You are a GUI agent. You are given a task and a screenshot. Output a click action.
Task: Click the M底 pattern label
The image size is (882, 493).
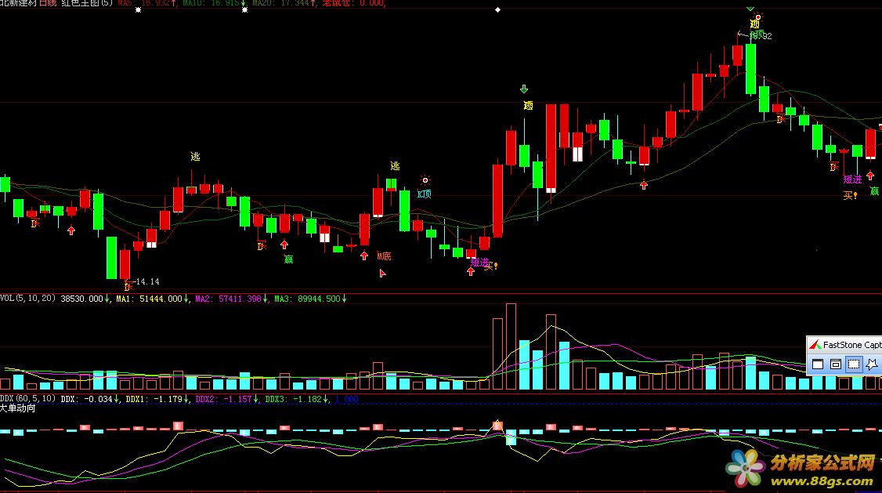(384, 256)
